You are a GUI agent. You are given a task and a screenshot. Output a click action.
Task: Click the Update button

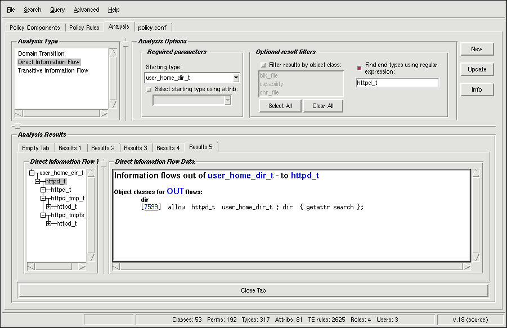pos(477,69)
